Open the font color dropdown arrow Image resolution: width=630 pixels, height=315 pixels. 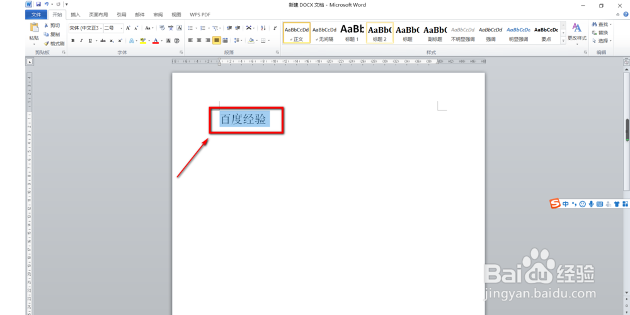(x=161, y=40)
